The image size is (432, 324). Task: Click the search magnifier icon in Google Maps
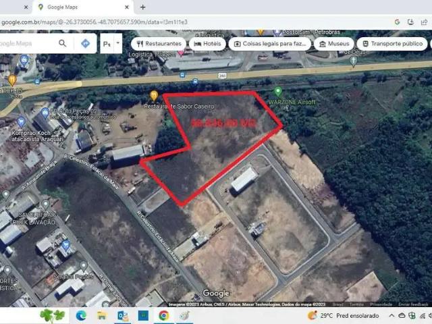63,43
